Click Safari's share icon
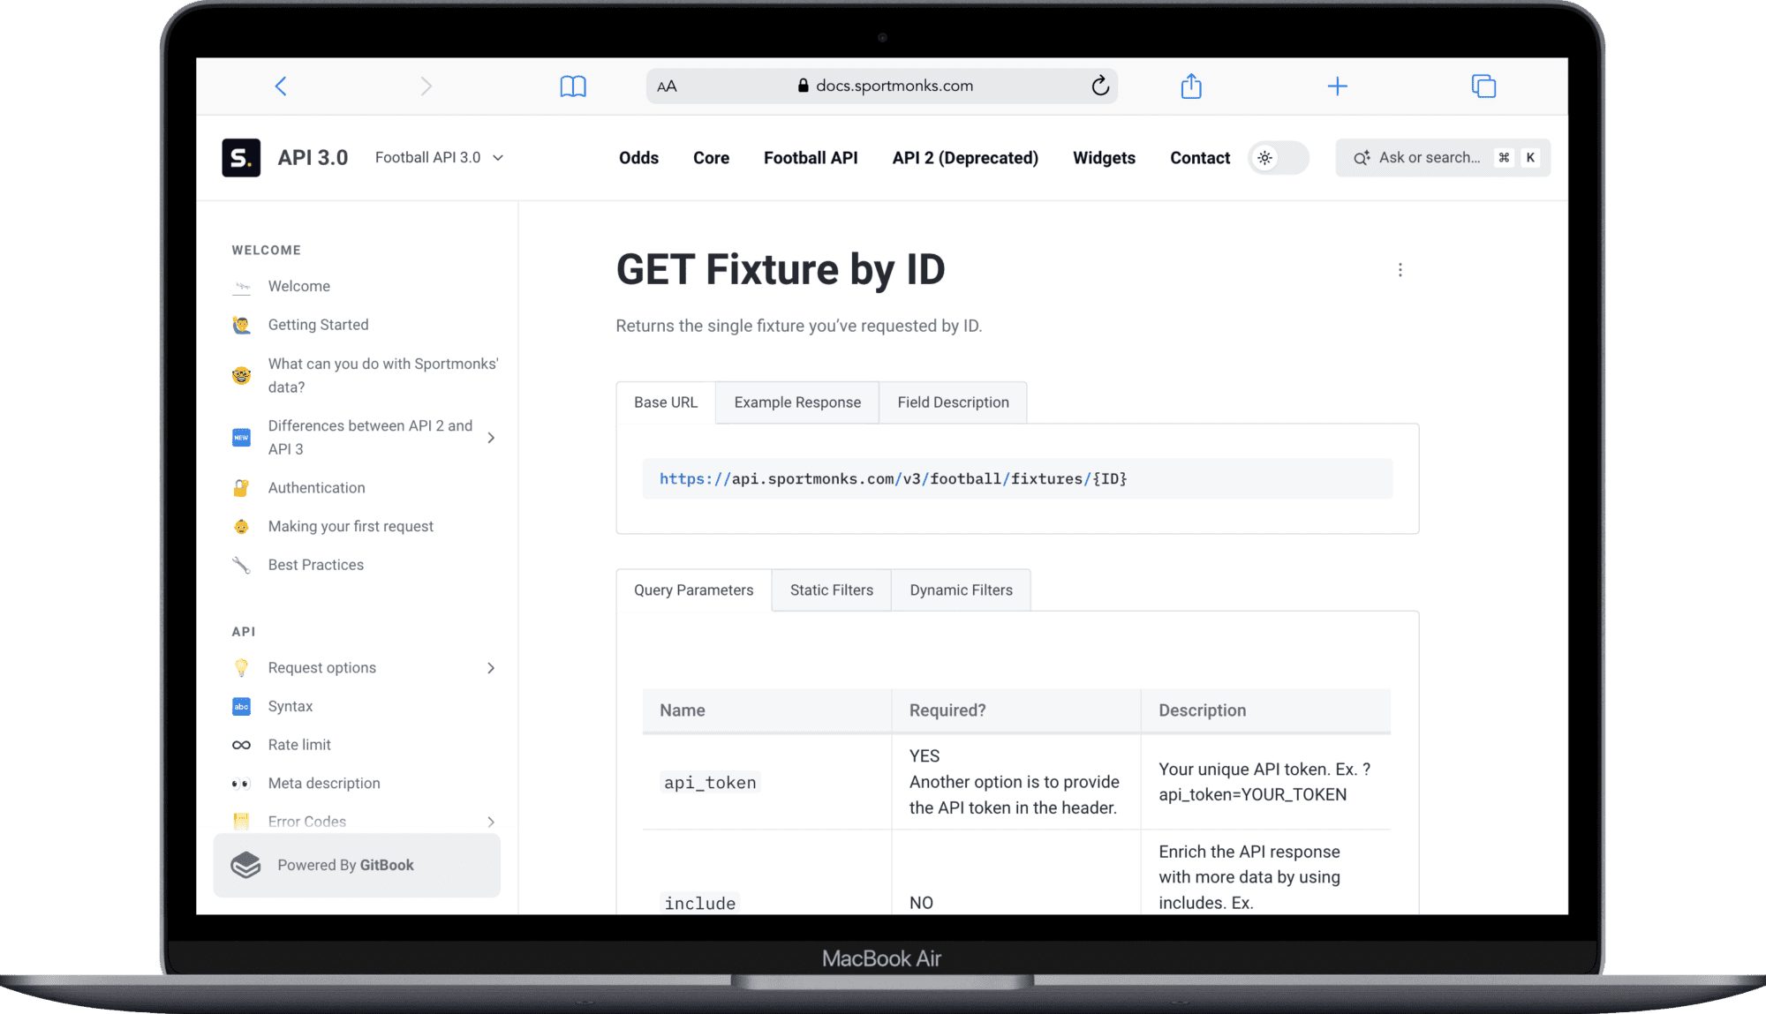The height and width of the screenshot is (1014, 1766). [x=1191, y=86]
